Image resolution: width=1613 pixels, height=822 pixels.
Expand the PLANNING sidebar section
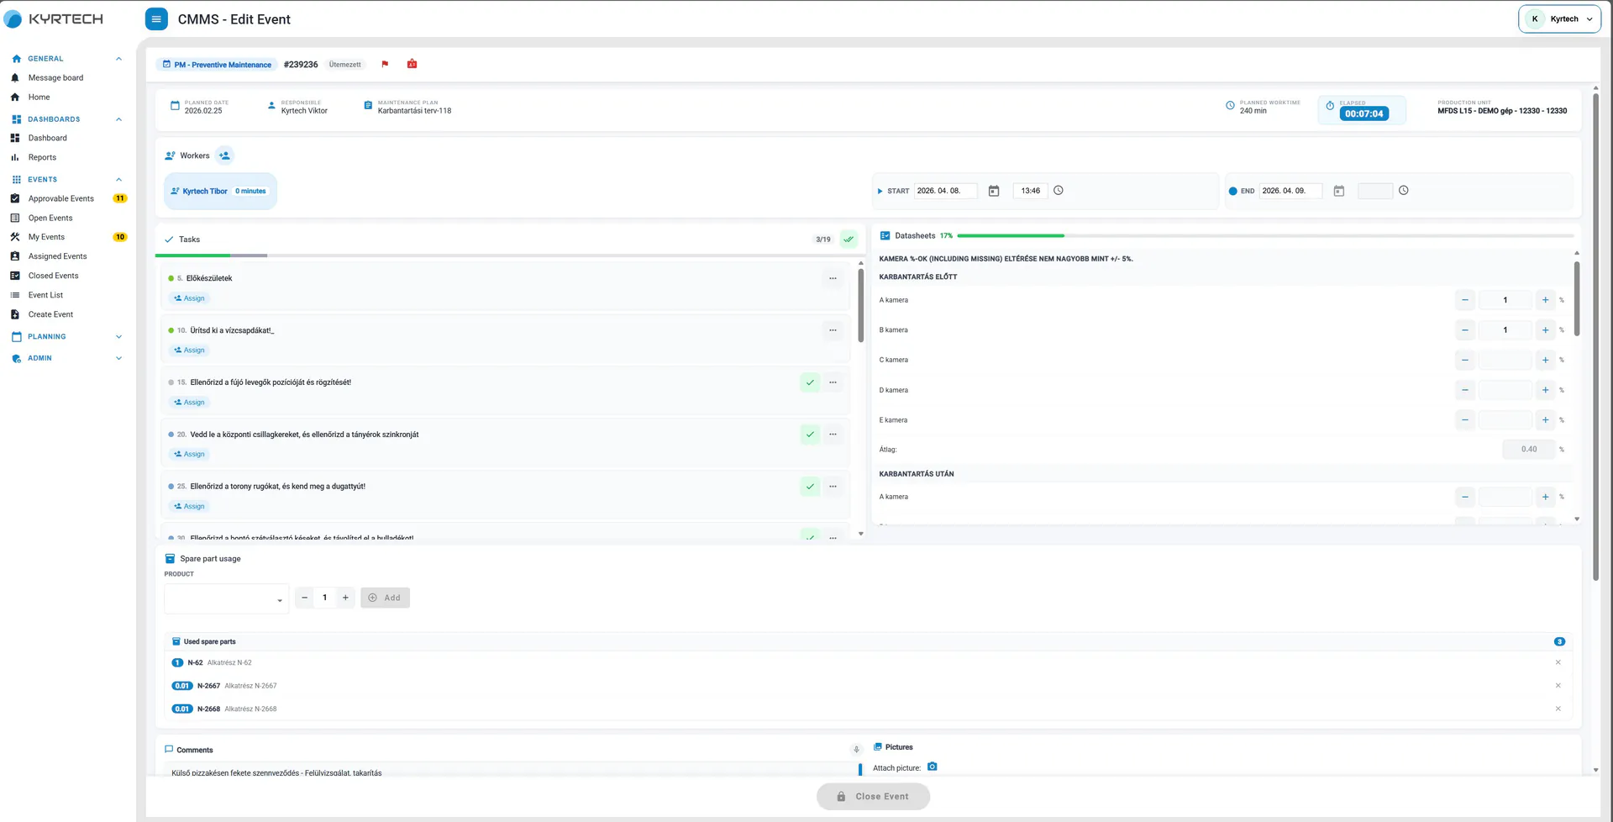pos(118,337)
